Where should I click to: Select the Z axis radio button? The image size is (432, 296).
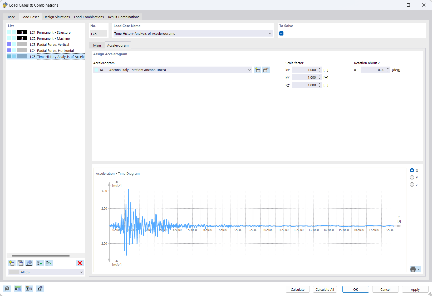(x=412, y=184)
